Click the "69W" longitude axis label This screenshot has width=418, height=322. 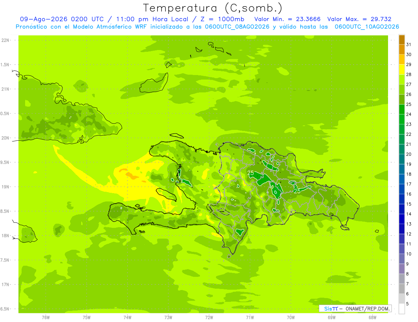point(332,317)
